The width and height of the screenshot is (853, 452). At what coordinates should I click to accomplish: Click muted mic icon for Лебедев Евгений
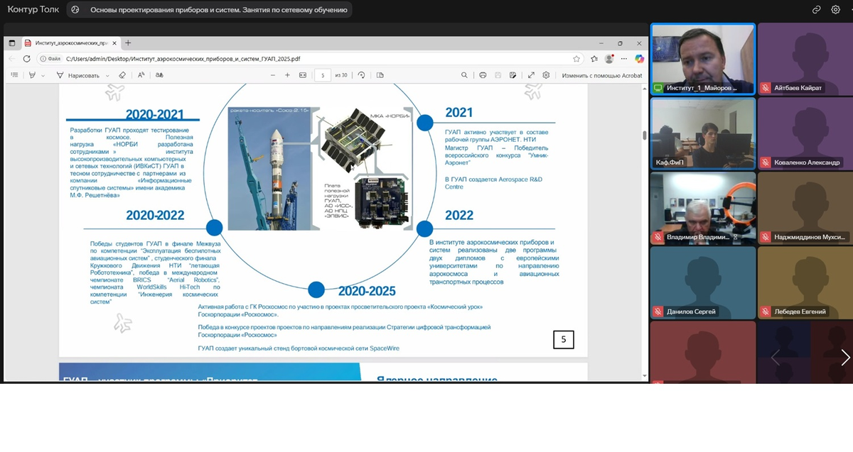[766, 312]
